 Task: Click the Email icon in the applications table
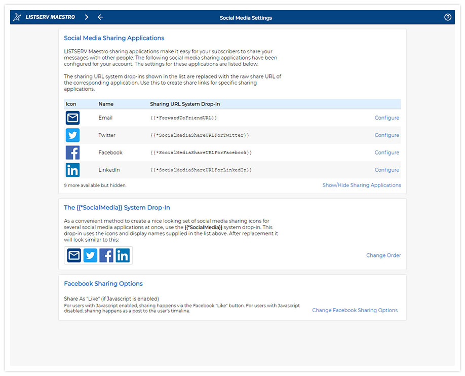click(72, 118)
